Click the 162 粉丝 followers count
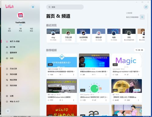Viewport: 152px width, 117px height. coord(31,30)
